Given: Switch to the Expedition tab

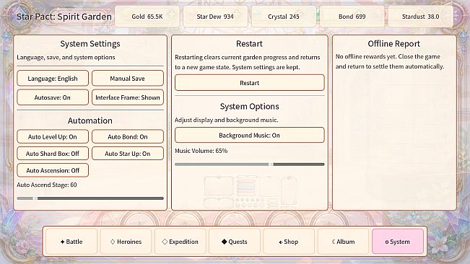Looking at the screenshot, I should coord(180,242).
